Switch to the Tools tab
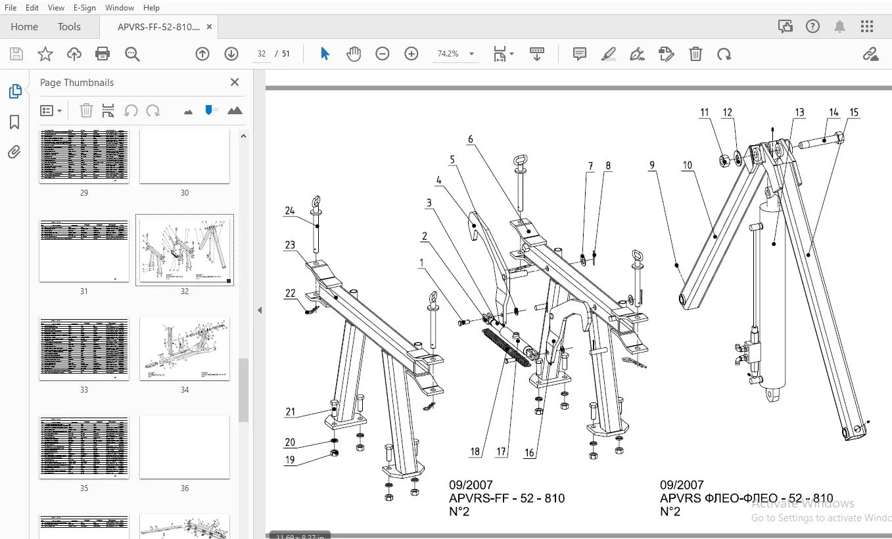The height and width of the screenshot is (539, 892). point(69,26)
